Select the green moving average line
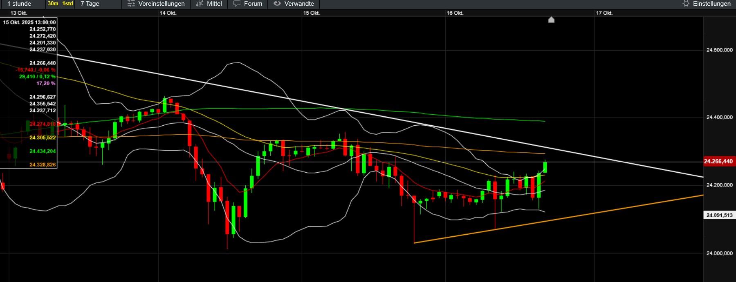Image resolution: width=736 pixels, height=282 pixels. [x=409, y=111]
